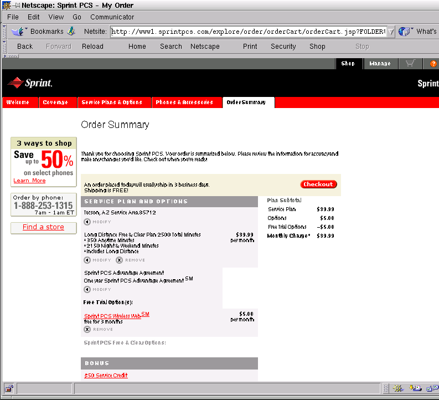Image resolution: width=439 pixels, height=400 pixels.
Task: Expand the collapsed personal toolbar tab
Action: click(x=11, y=56)
